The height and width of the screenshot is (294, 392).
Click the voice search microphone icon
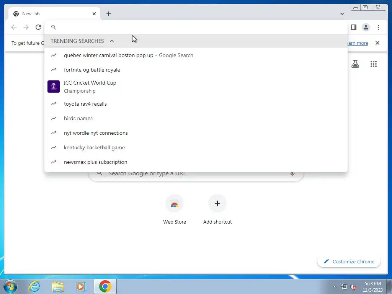tap(292, 173)
